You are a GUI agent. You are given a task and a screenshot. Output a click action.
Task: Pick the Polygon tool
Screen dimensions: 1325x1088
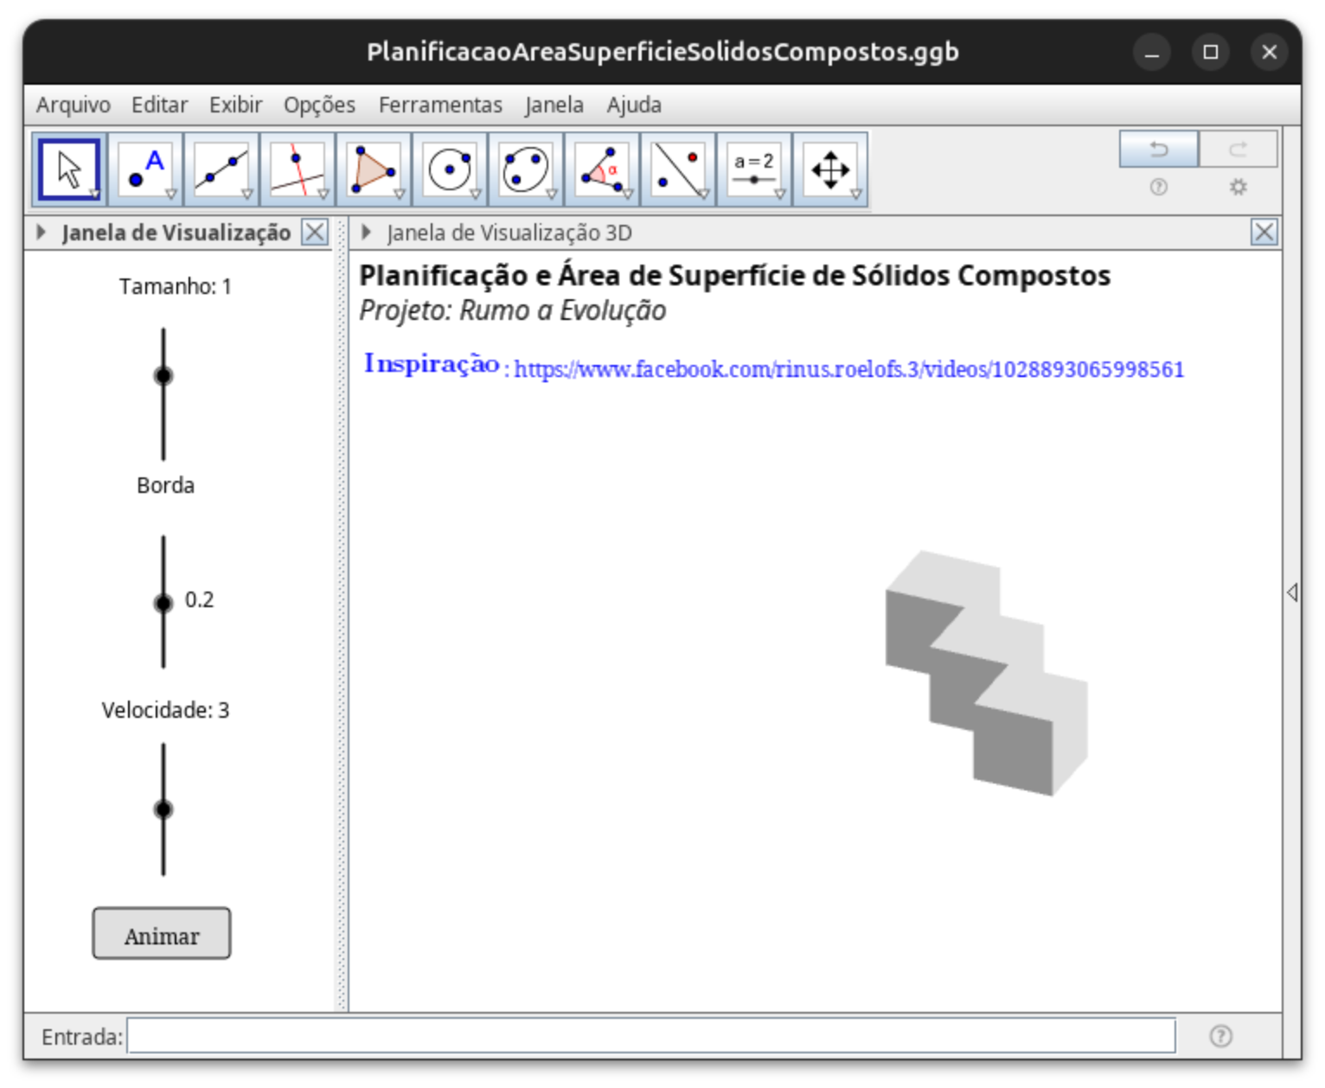click(374, 170)
